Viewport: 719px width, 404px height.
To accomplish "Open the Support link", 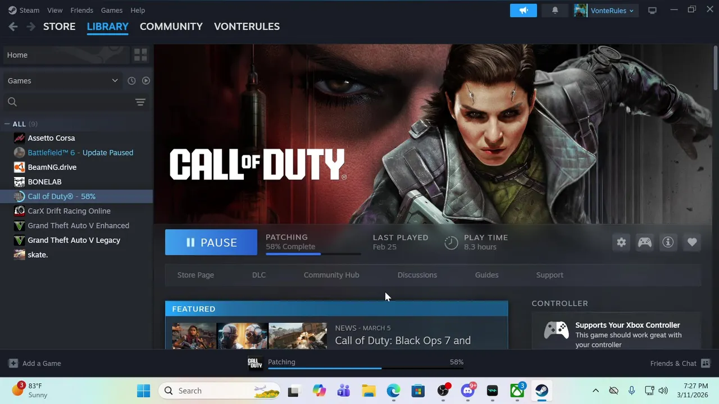I will (x=550, y=275).
